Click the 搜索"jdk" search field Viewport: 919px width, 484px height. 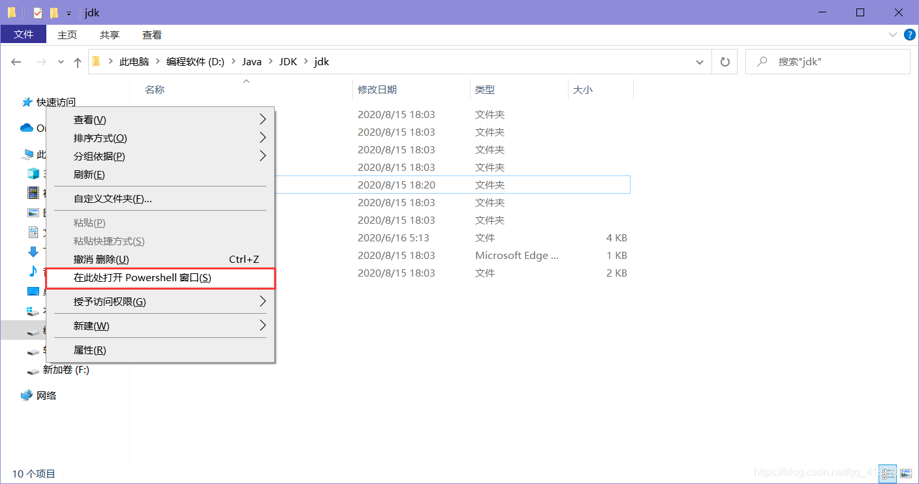point(828,61)
